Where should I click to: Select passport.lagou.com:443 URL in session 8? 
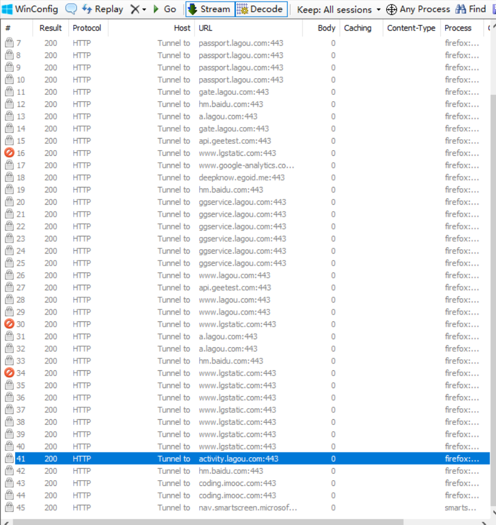tap(241, 55)
